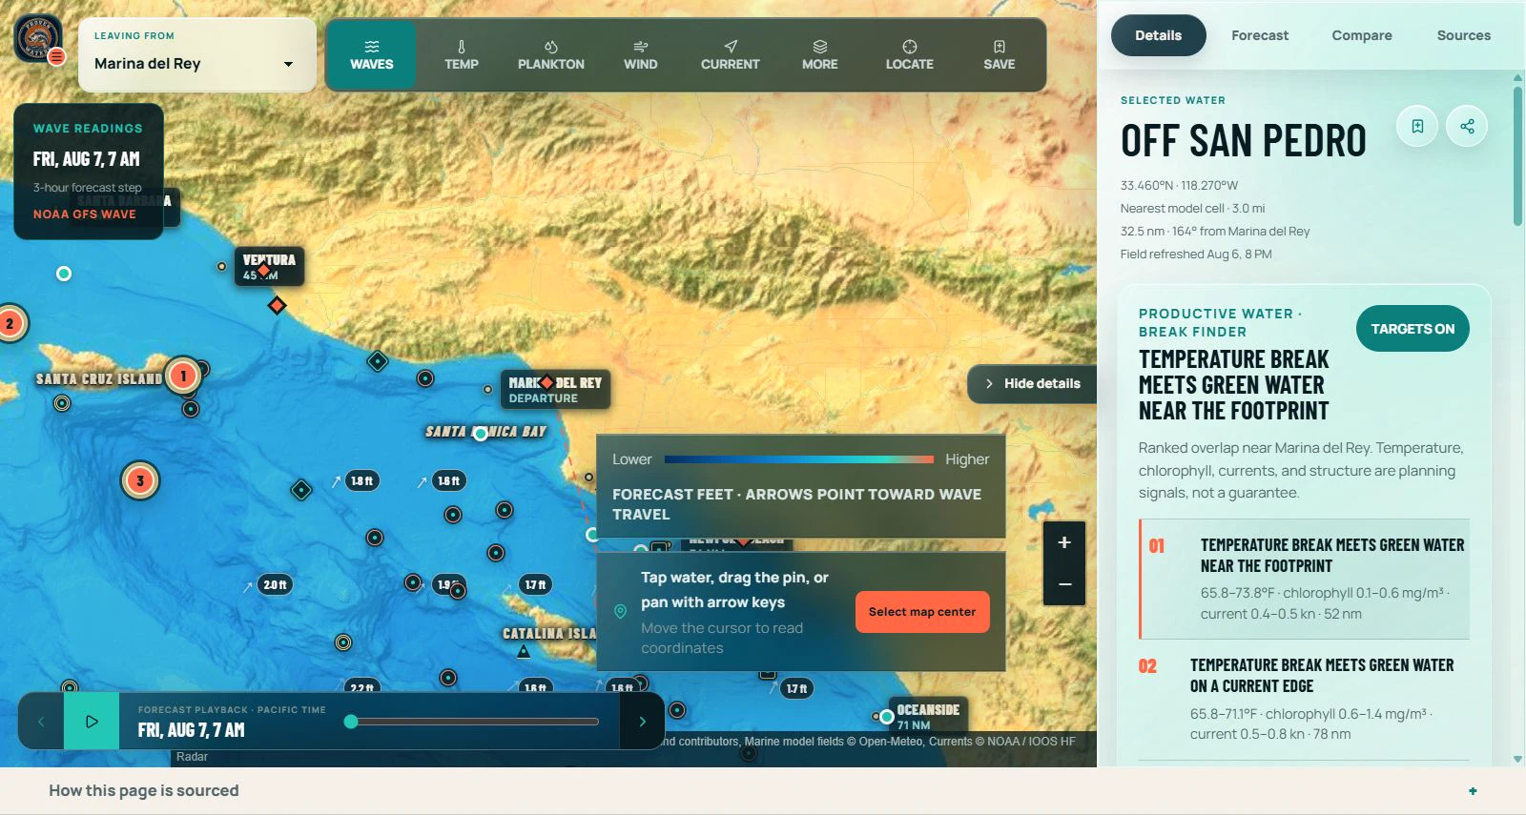Screen dimensions: 1526x815
Task: Select the Waves map layer
Action: point(371,55)
